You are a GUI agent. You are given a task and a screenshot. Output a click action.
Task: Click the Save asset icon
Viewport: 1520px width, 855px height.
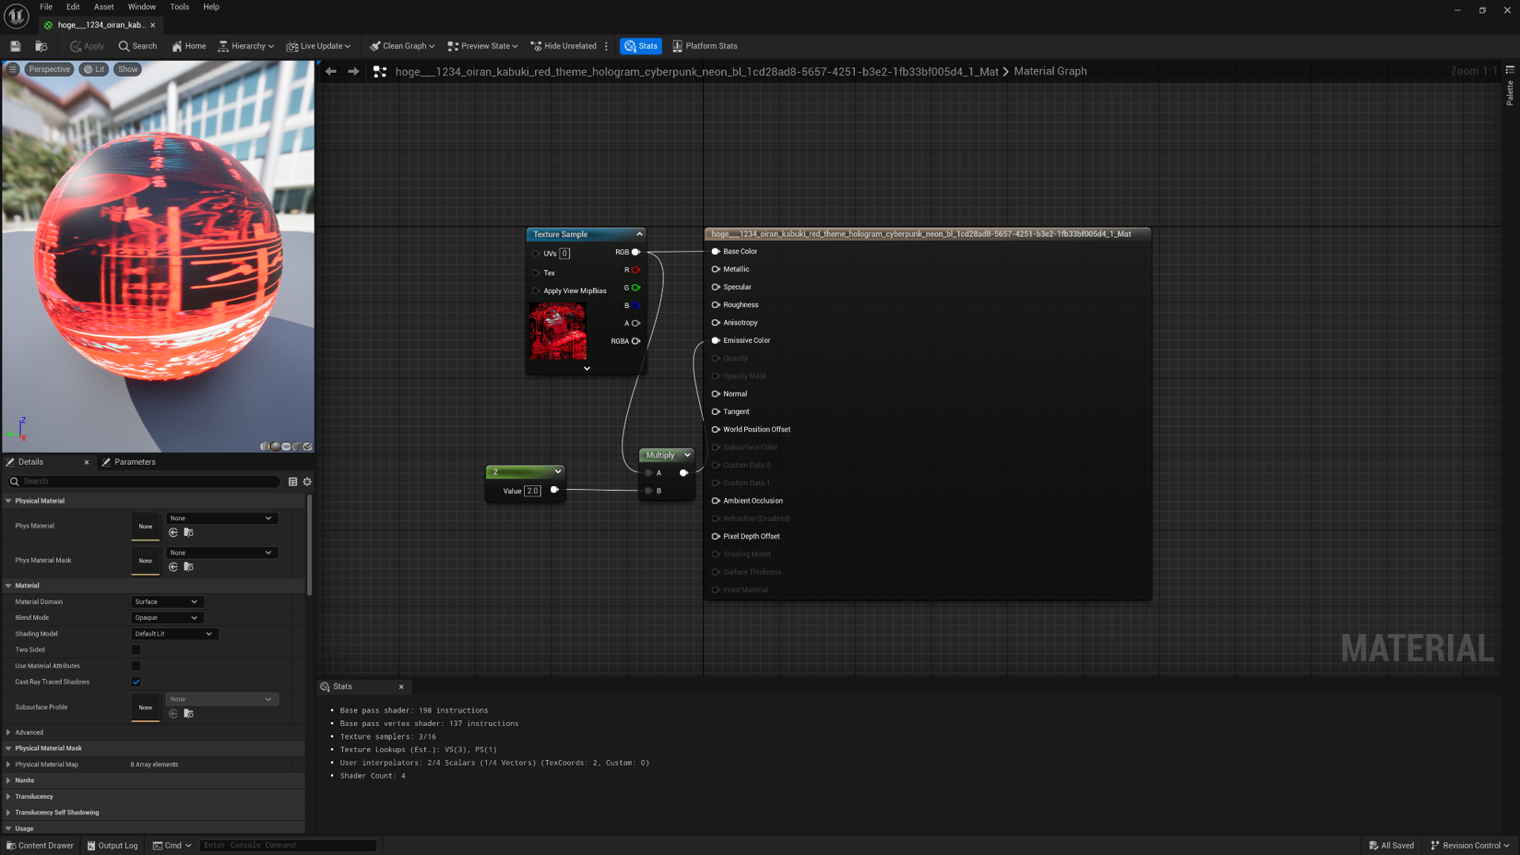click(x=15, y=46)
